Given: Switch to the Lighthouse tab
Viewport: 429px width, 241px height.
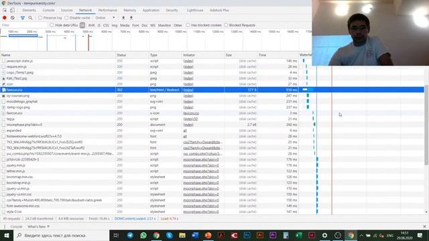Looking at the screenshot, I should [195, 10].
